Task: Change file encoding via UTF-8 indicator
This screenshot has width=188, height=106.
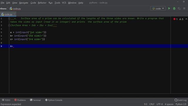Action: pos(160,104)
